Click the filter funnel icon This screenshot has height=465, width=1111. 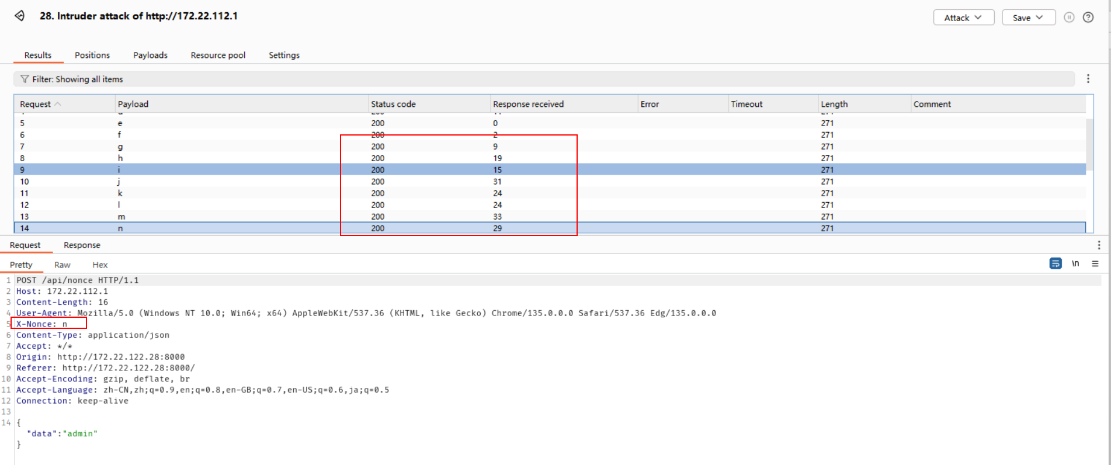25,79
